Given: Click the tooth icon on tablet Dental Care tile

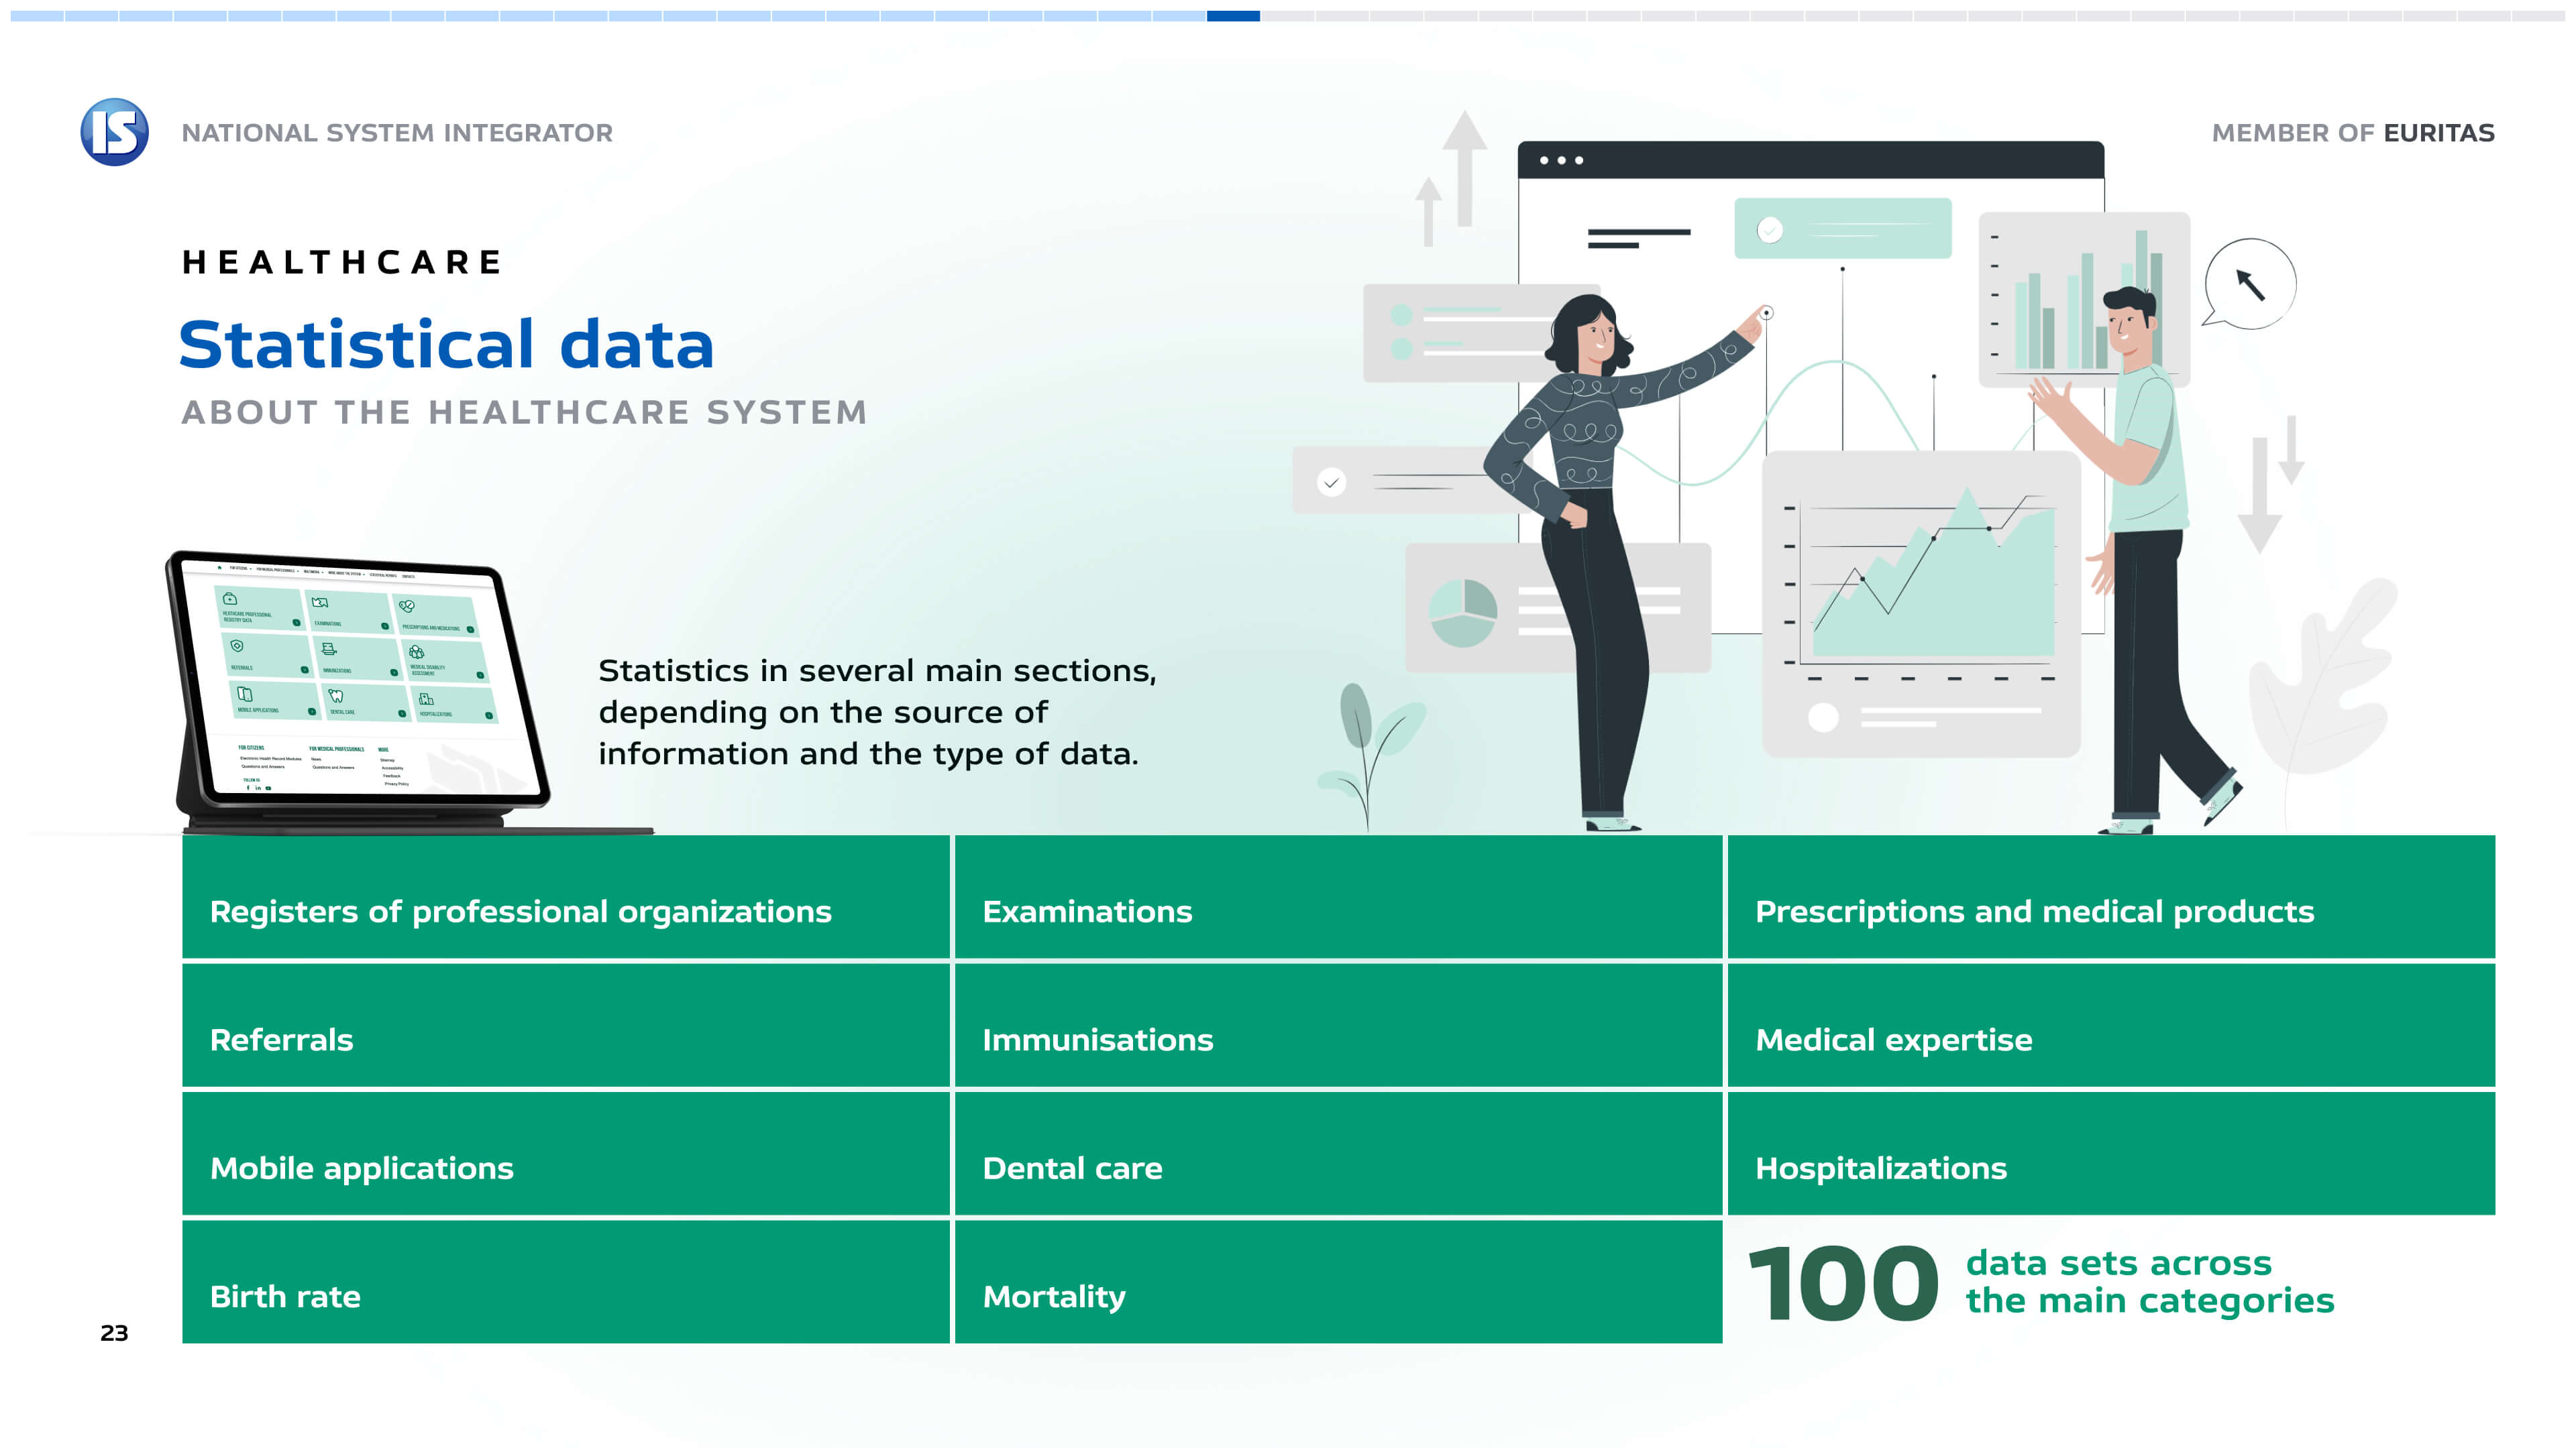Looking at the screenshot, I should [x=336, y=697].
